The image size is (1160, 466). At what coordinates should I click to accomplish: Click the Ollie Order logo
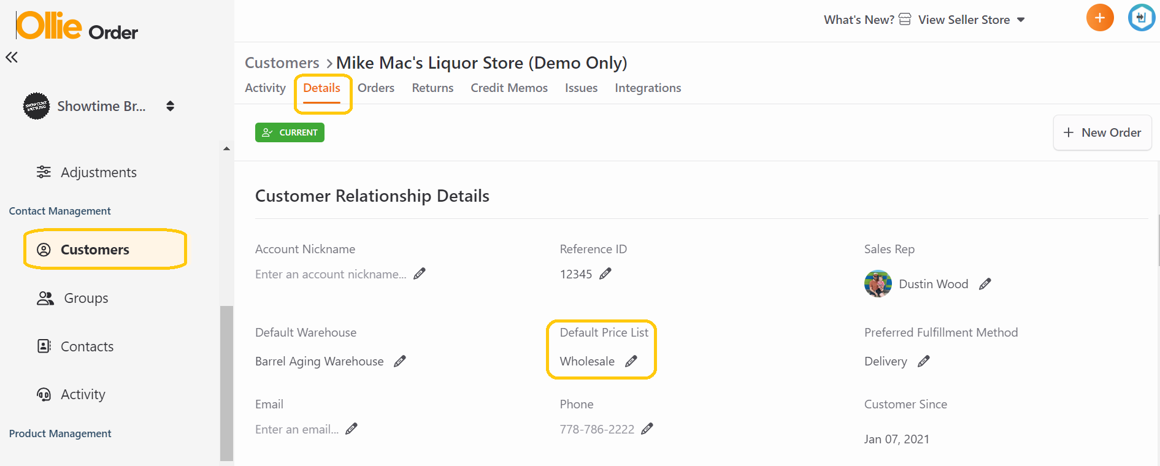(x=77, y=26)
